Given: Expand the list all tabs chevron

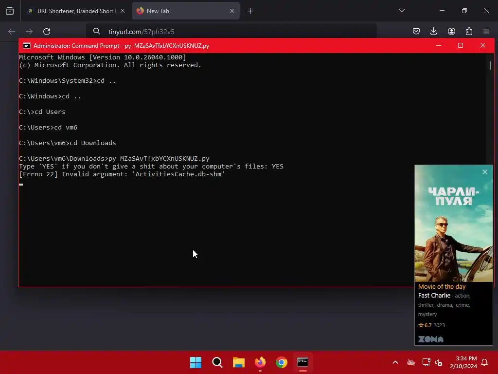Looking at the screenshot, I should 402,11.
